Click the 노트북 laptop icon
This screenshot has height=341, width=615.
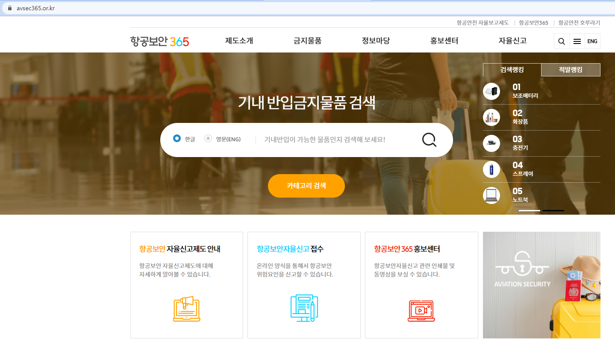(x=491, y=195)
